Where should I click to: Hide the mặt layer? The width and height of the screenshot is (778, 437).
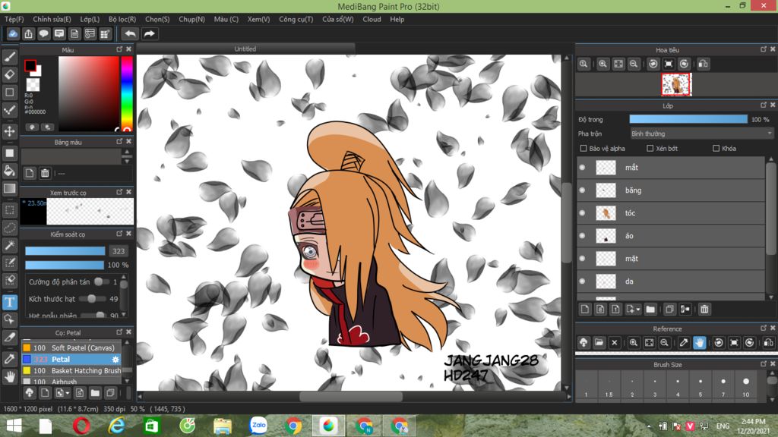pos(583,259)
